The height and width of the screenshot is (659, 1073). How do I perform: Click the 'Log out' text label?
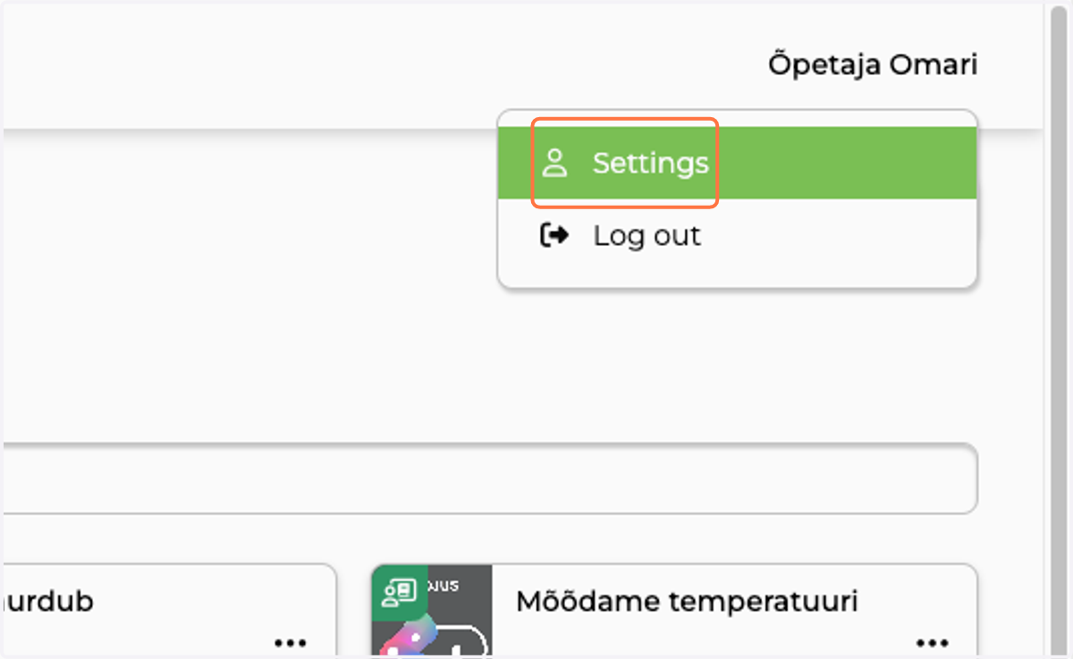pyautogui.click(x=647, y=235)
